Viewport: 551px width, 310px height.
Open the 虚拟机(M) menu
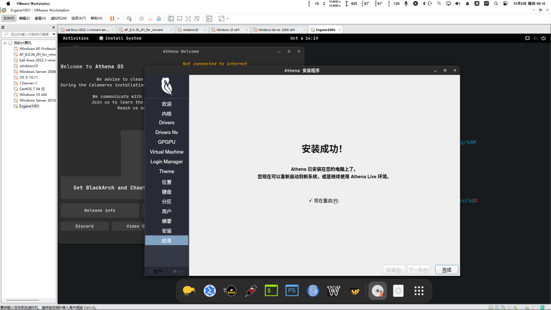(x=59, y=18)
